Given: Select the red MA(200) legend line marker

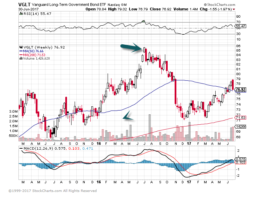Looking at the screenshot, I should [21, 55].
